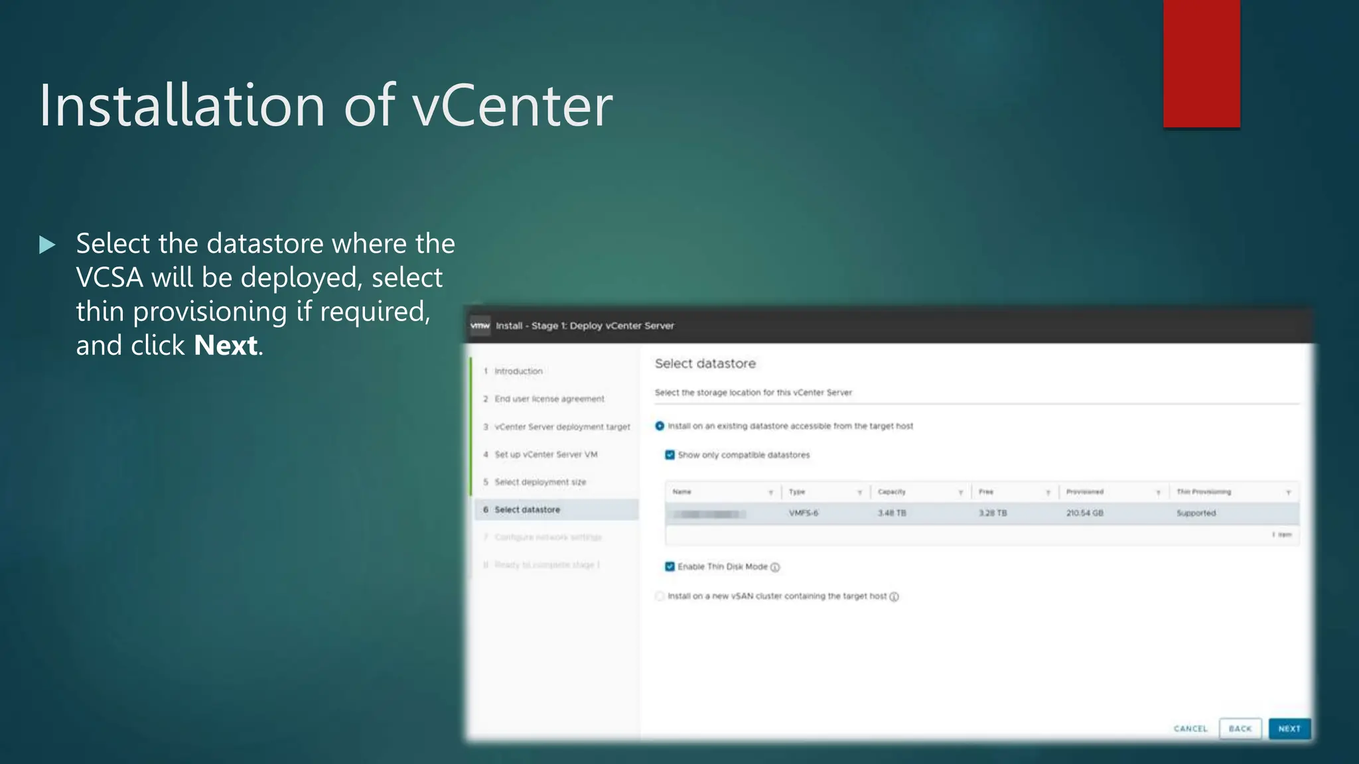Select install on new vSAN cluster radio
This screenshot has height=764, width=1359.
pos(660,596)
